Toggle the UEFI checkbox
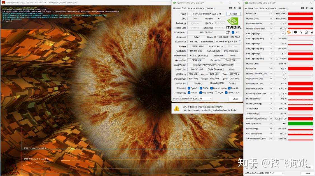This screenshot has height=176, width=315. pyautogui.click(x=233, y=32)
